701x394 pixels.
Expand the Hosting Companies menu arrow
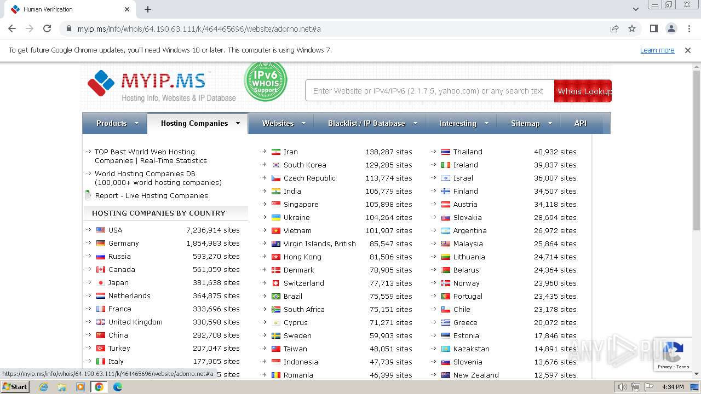tap(238, 123)
